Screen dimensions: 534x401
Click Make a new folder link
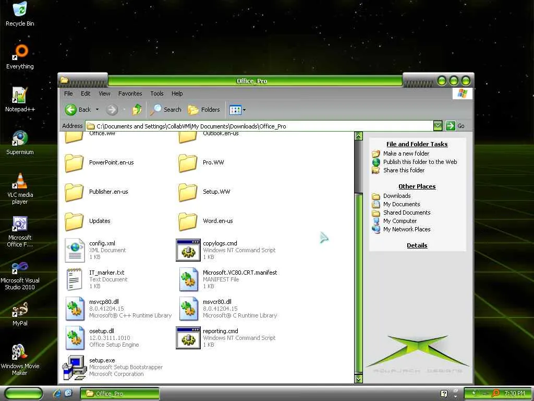coord(406,154)
